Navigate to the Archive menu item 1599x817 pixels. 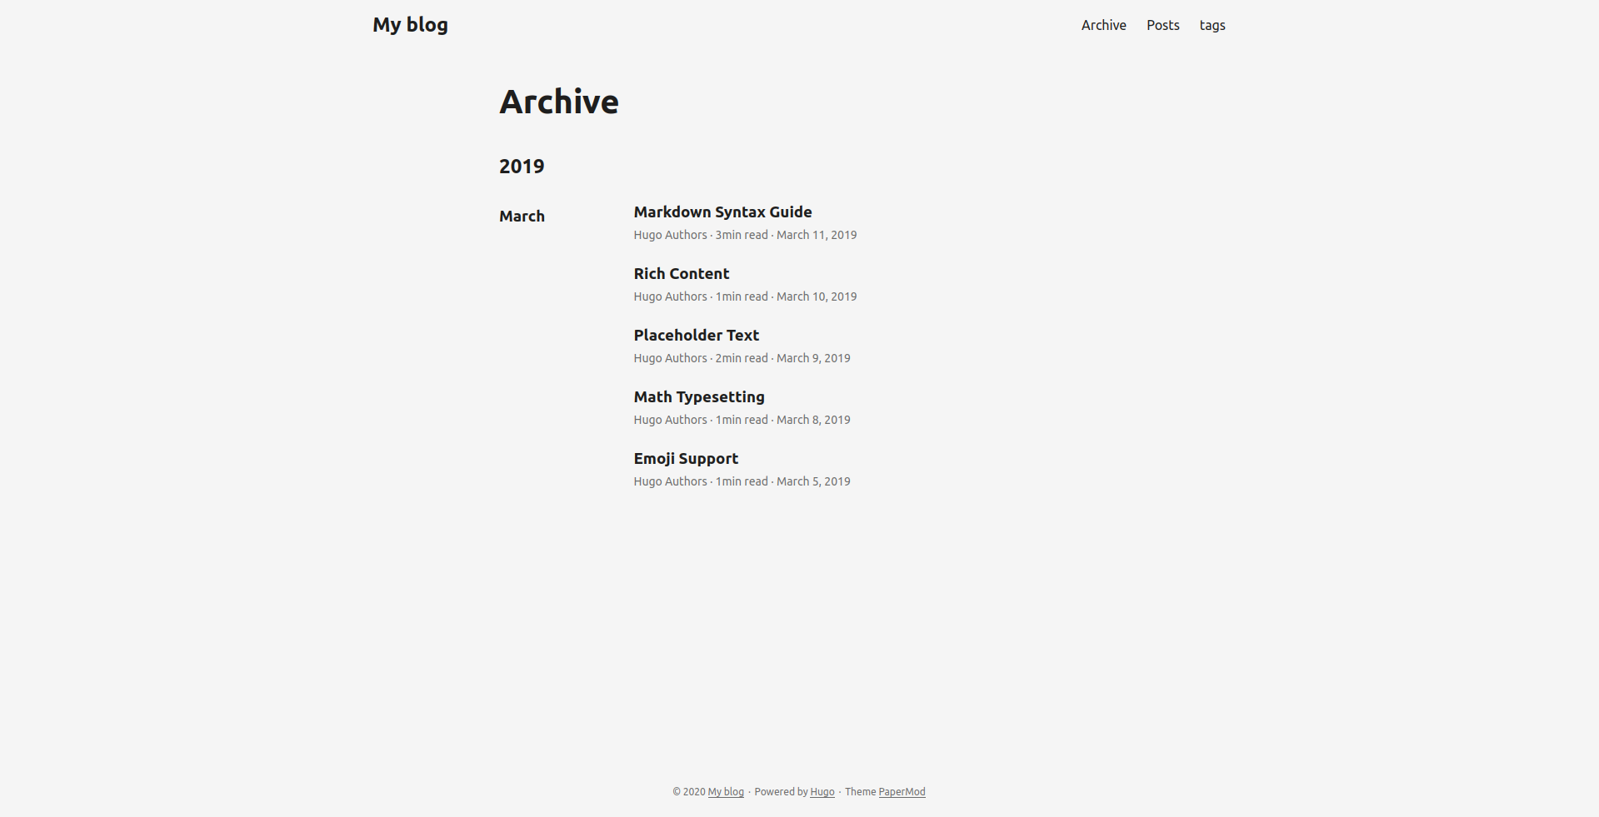click(x=1102, y=25)
